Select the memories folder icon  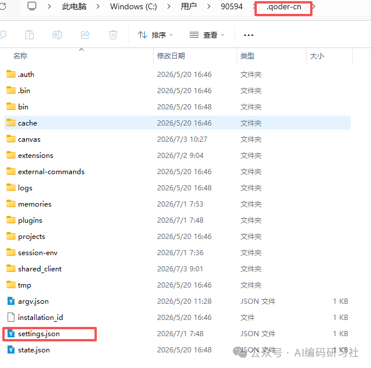(11, 204)
